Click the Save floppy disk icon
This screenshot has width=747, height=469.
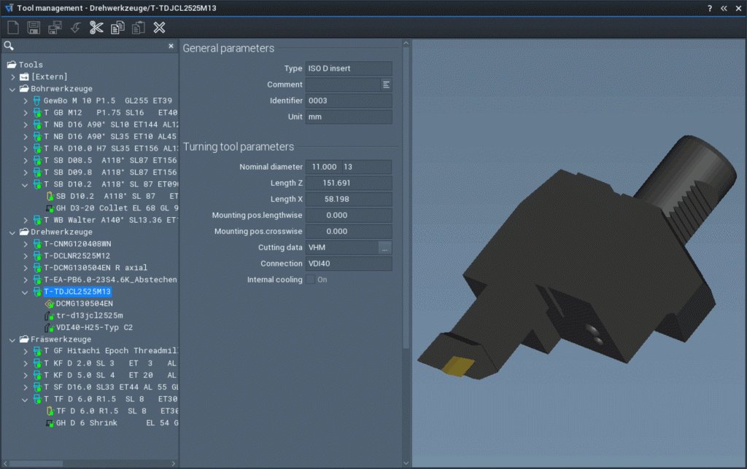(34, 28)
